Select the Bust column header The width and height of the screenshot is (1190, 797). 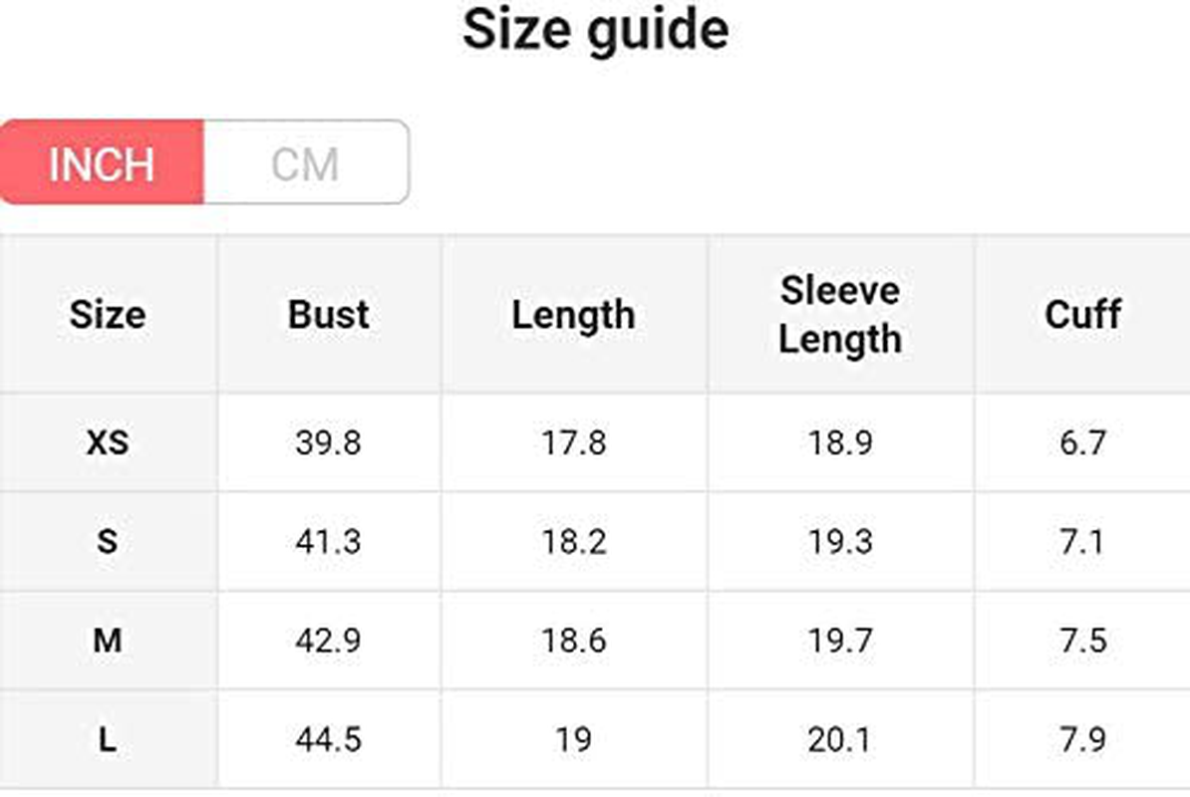[x=329, y=314]
